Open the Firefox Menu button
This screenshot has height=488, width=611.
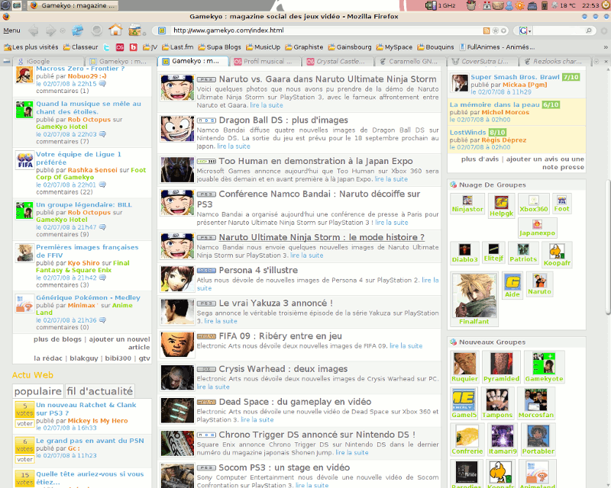click(11, 30)
